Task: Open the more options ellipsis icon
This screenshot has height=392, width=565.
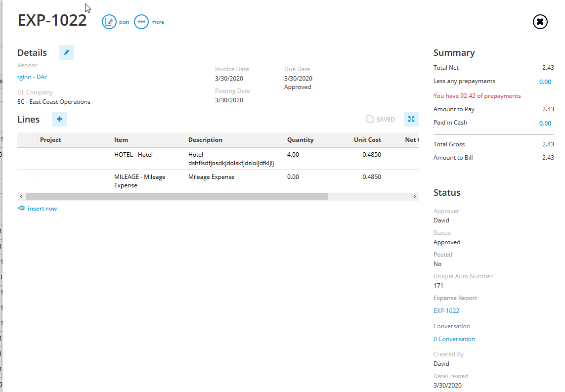Action: [x=141, y=22]
